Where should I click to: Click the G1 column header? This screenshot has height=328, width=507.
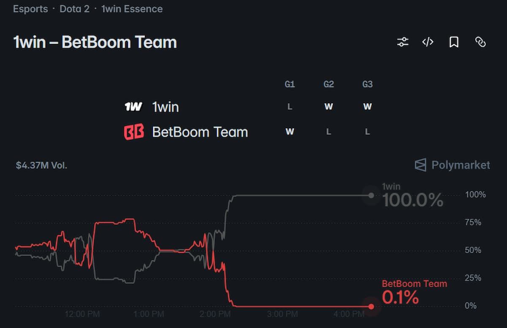pos(289,85)
